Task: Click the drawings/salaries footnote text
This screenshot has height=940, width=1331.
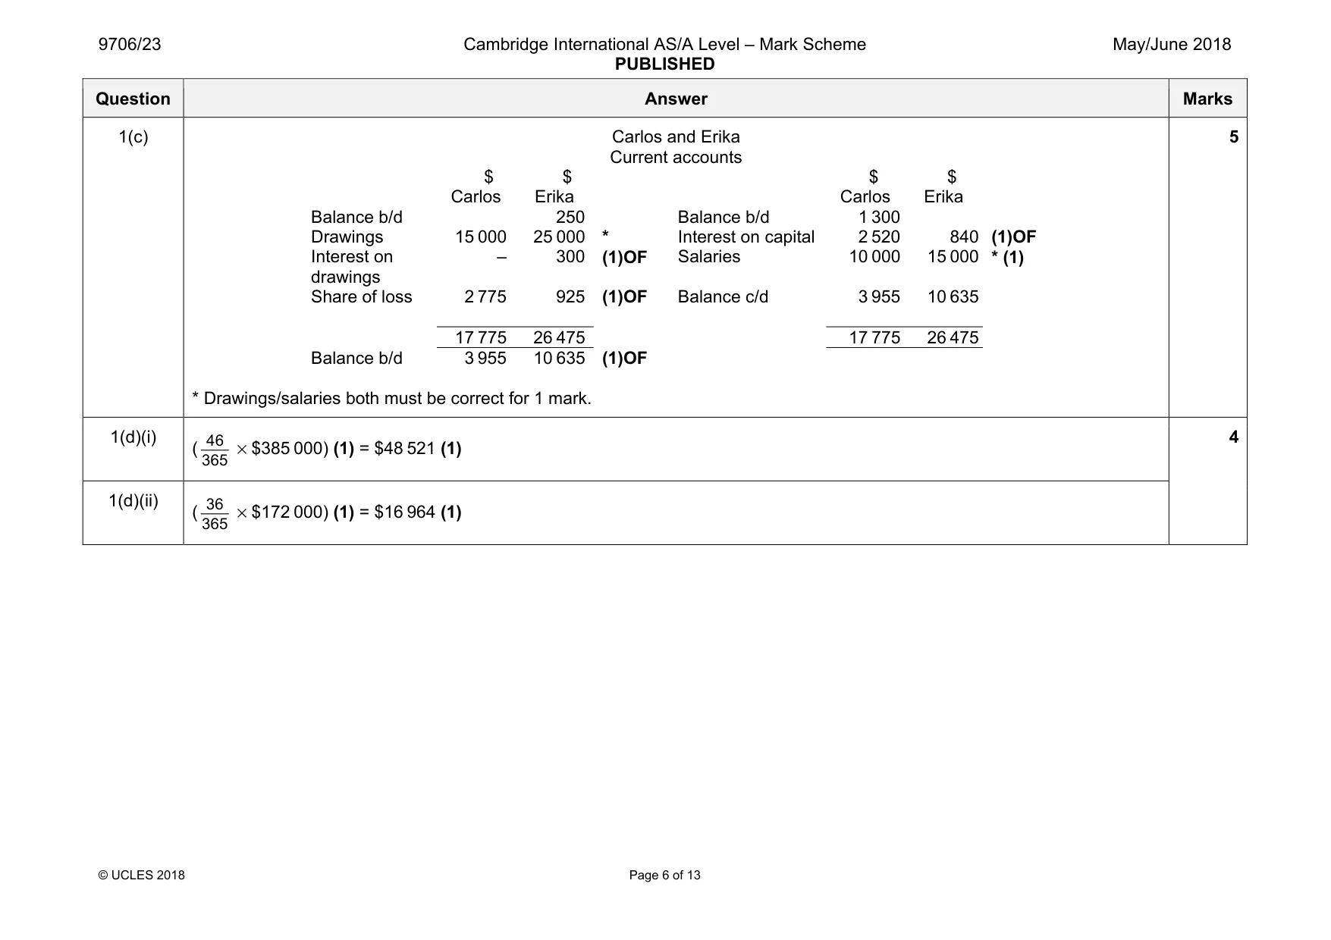Action: click(391, 399)
